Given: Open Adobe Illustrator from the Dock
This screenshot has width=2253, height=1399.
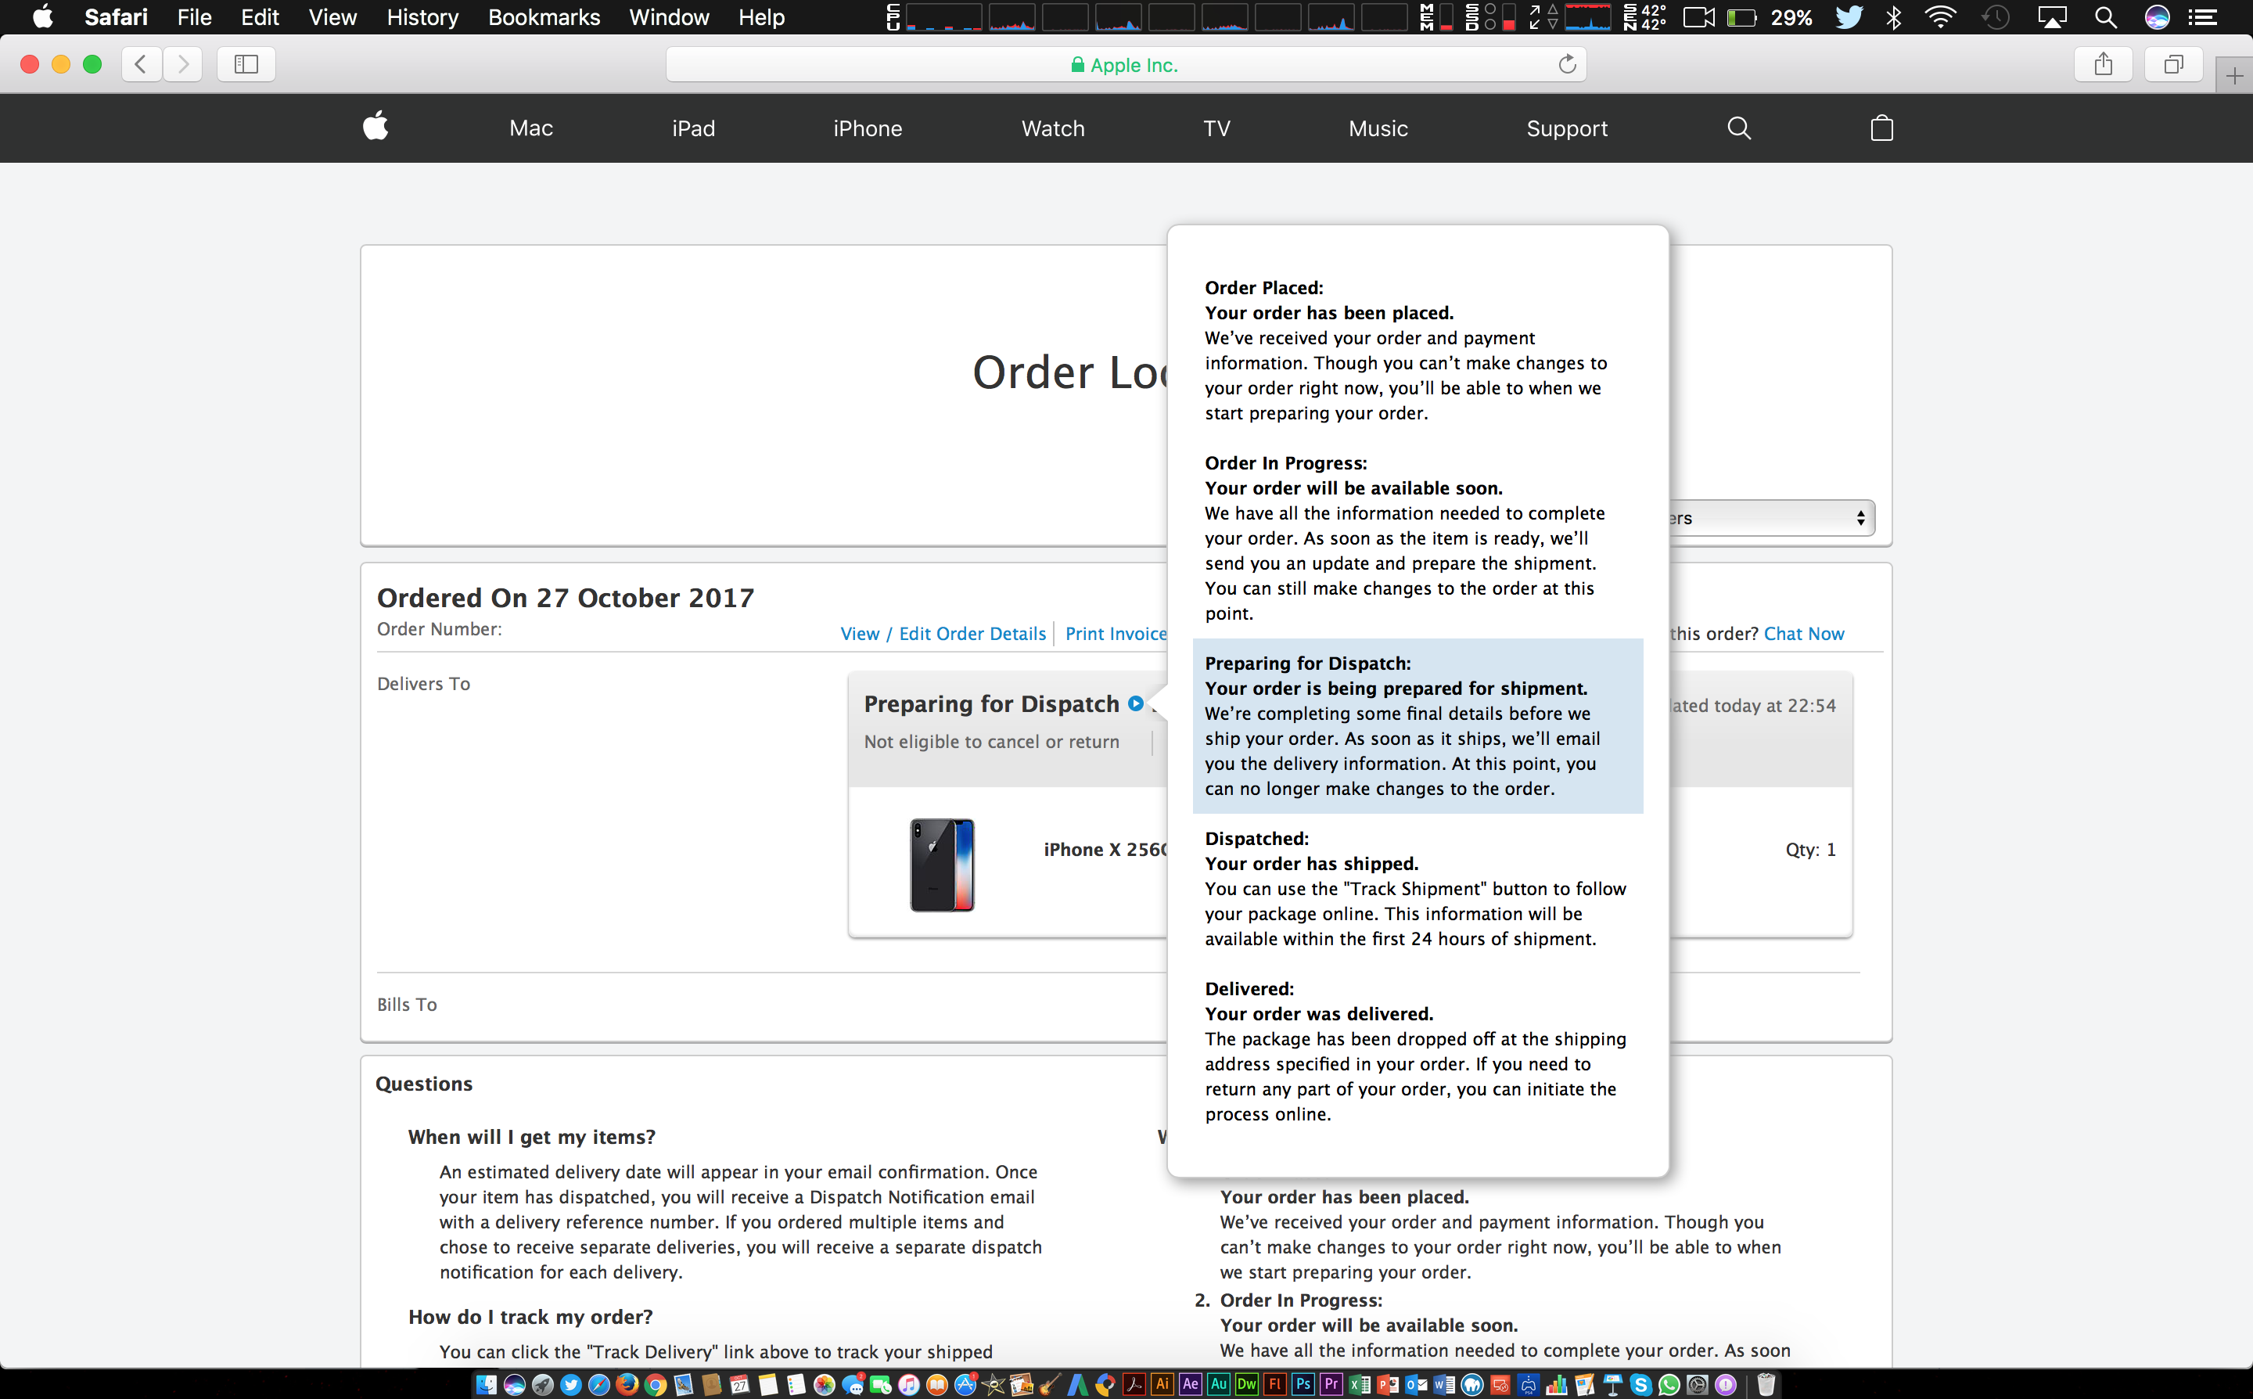Looking at the screenshot, I should pos(1162,1385).
